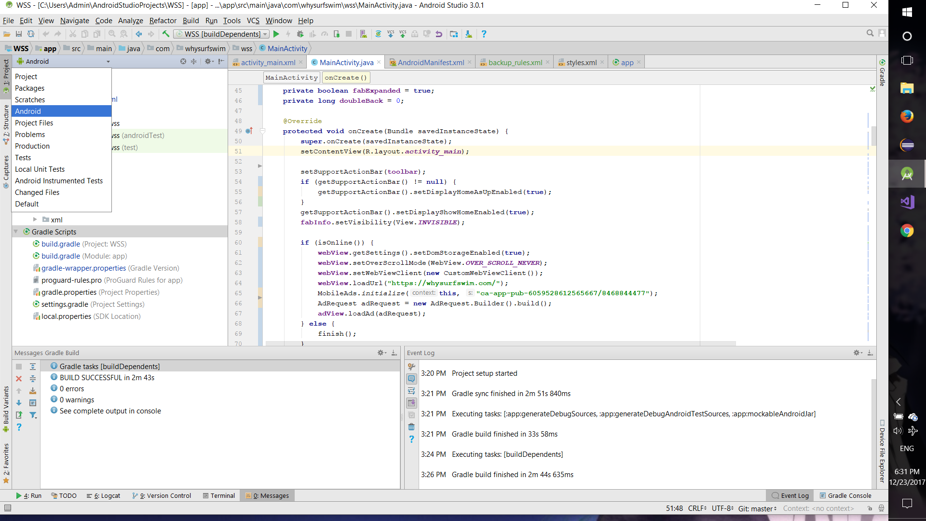Image resolution: width=926 pixels, height=521 pixels.
Task: Click the VCS Update Project icon
Action: pos(391,34)
